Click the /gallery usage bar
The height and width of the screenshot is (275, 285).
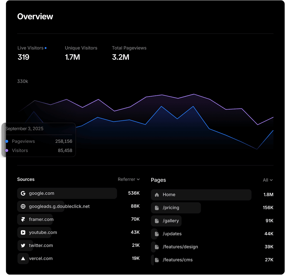(x=166, y=221)
